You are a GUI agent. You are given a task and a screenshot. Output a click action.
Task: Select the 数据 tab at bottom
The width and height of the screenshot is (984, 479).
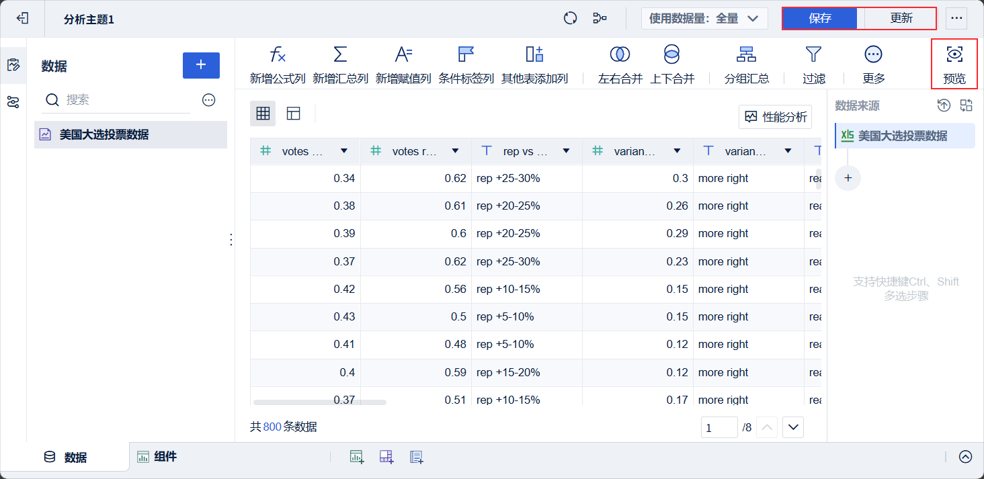(x=66, y=457)
